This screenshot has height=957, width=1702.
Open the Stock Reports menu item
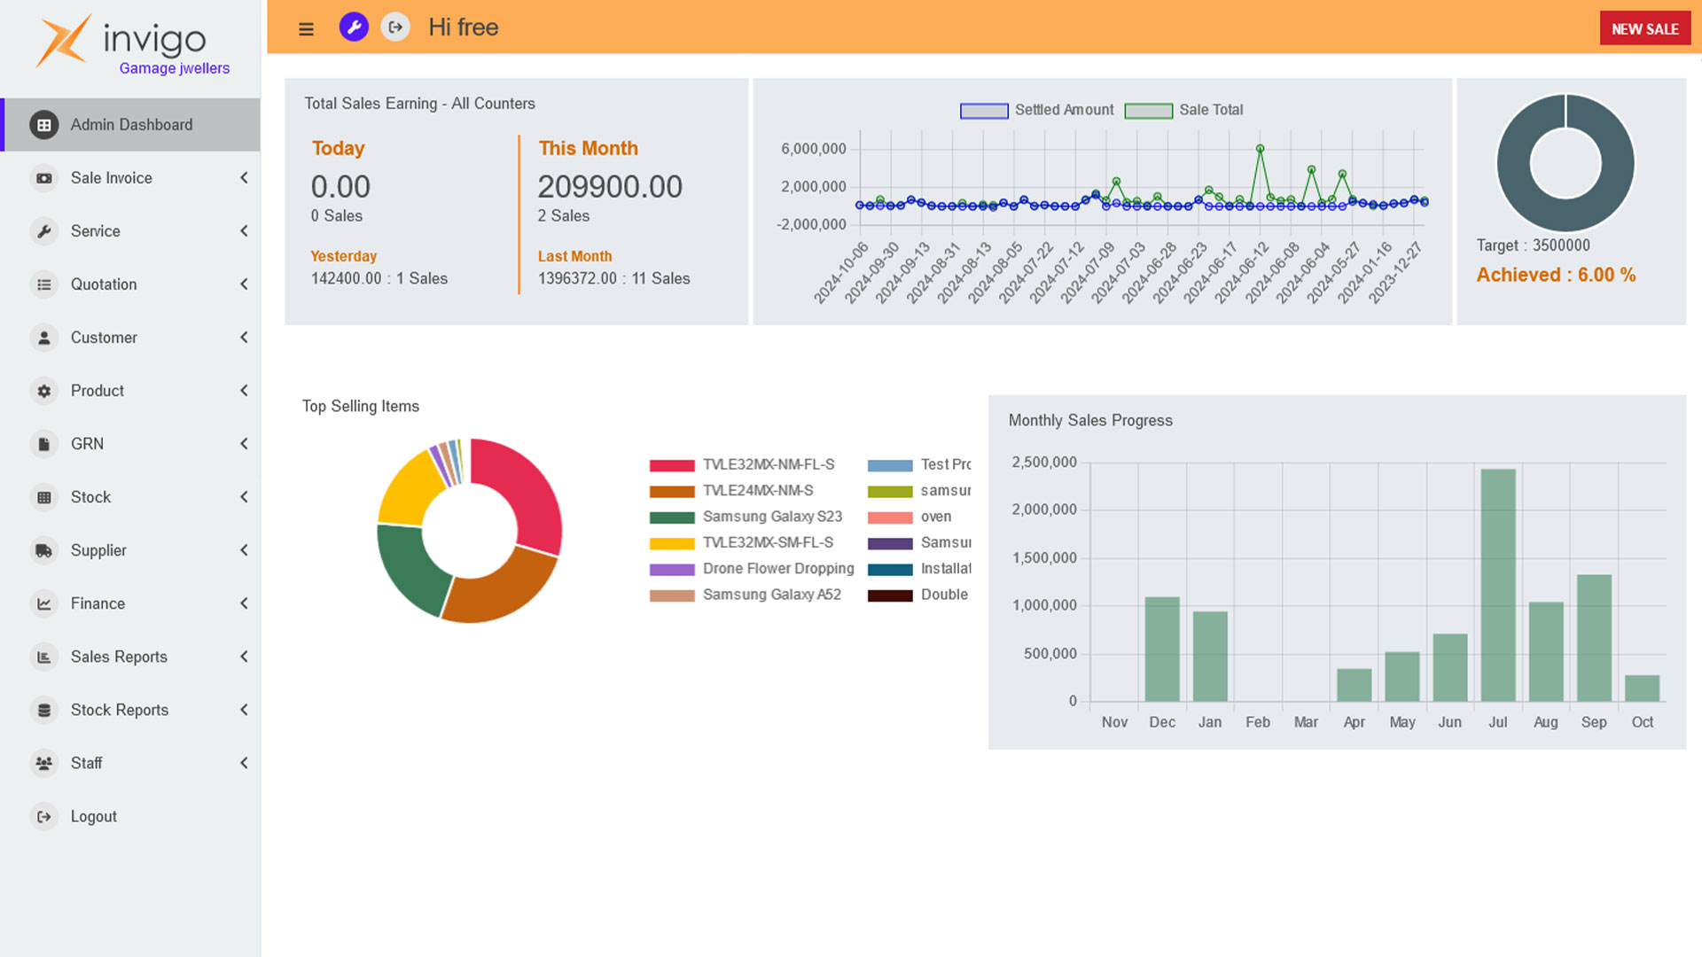pyautogui.click(x=130, y=710)
